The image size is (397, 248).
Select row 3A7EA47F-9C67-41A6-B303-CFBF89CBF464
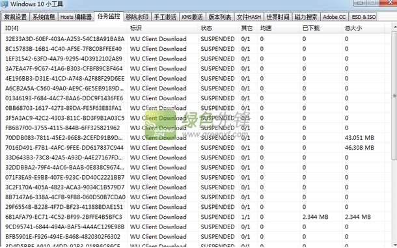point(197,68)
